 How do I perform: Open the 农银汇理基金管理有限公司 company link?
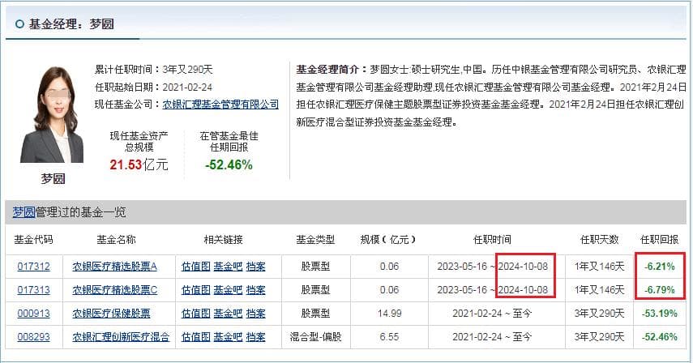coord(220,105)
